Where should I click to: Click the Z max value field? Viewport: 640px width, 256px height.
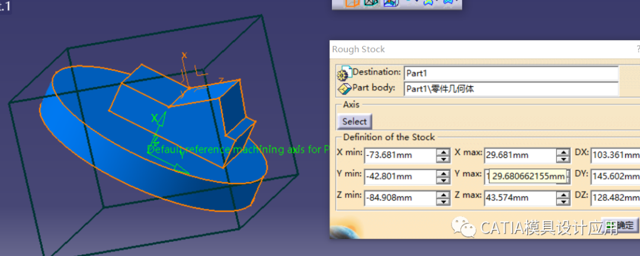pyautogui.click(x=520, y=198)
